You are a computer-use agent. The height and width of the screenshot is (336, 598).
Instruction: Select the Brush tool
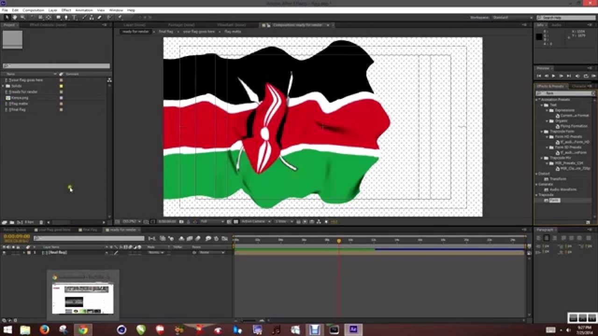84,17
